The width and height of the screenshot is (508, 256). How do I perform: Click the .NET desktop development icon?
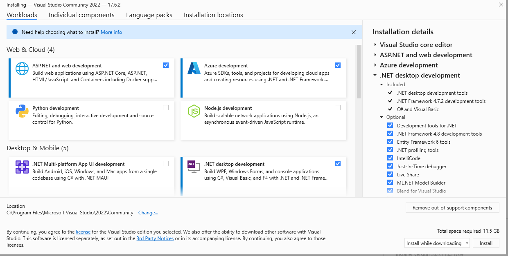(194, 167)
